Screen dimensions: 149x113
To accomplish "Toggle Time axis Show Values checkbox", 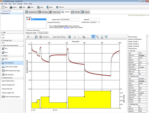I will pos(140,65).
